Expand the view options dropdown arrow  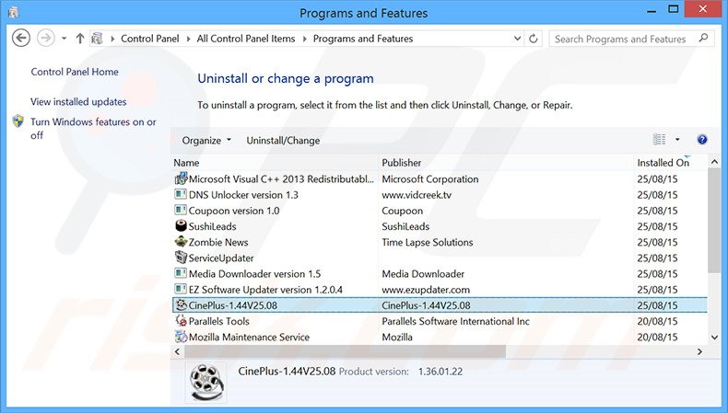(677, 140)
